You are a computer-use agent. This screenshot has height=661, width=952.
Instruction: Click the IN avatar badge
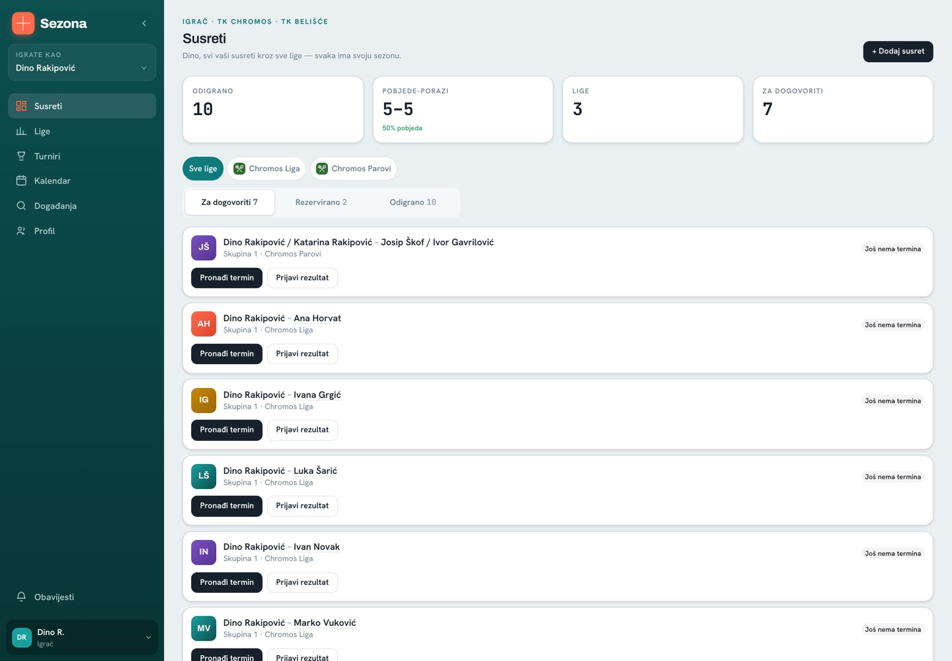click(204, 552)
